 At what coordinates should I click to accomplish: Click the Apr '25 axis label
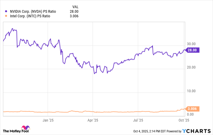click(93, 120)
